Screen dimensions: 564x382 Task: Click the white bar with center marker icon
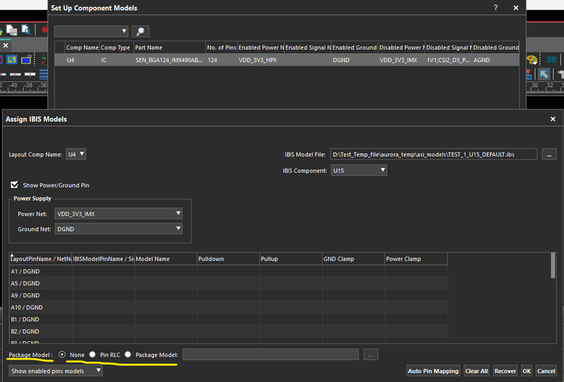[x=30, y=74]
